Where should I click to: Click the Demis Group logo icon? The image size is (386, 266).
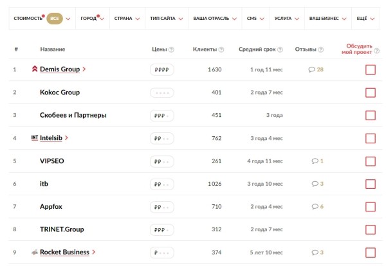(x=35, y=69)
